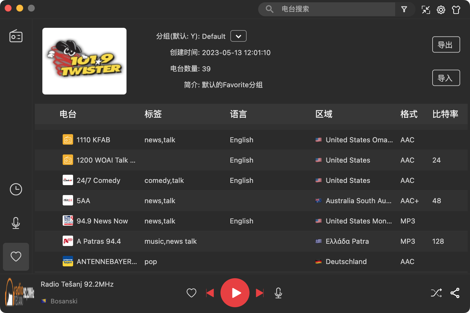The width and height of the screenshot is (470, 313).
Task: Click the ANTENNEBAYERN station logo
Action: [68, 261]
